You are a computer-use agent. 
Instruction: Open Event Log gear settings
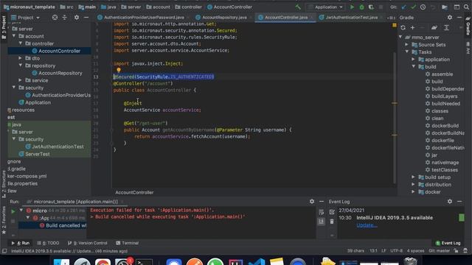click(x=450, y=201)
